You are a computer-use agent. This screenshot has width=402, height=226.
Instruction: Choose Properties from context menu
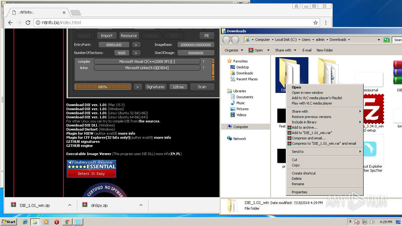click(x=325, y=192)
